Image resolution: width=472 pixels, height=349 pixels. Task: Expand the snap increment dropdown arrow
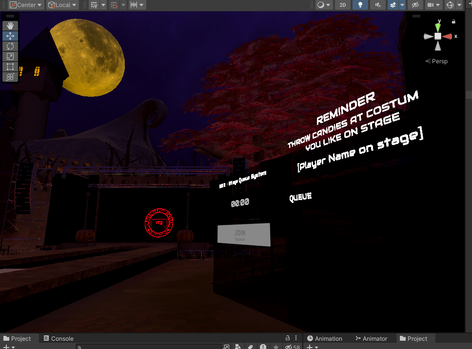(141, 5)
